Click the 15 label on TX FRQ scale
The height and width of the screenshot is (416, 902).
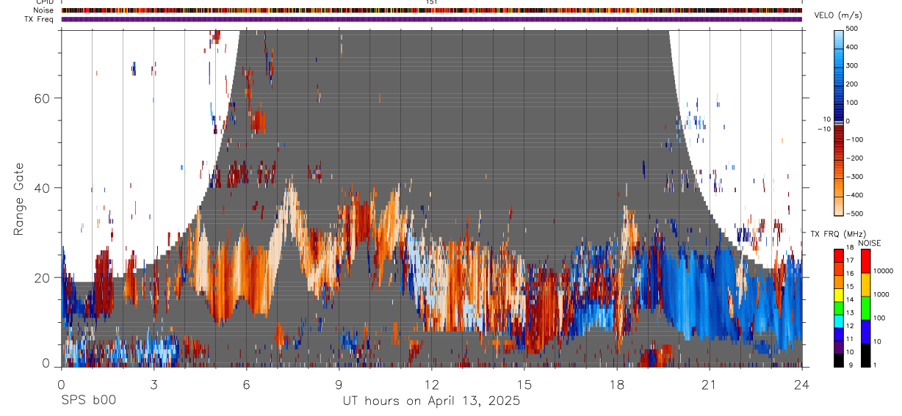pyautogui.click(x=850, y=288)
